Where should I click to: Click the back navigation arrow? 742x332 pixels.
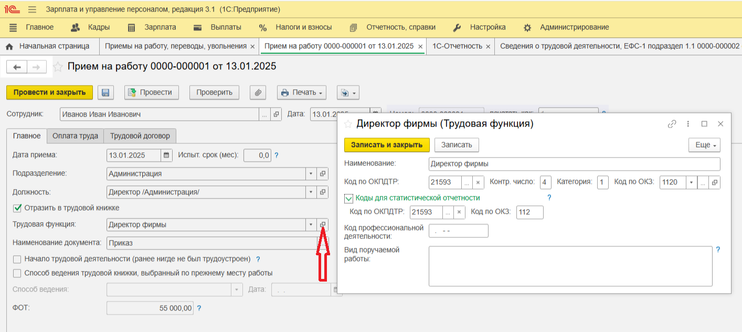coord(17,67)
